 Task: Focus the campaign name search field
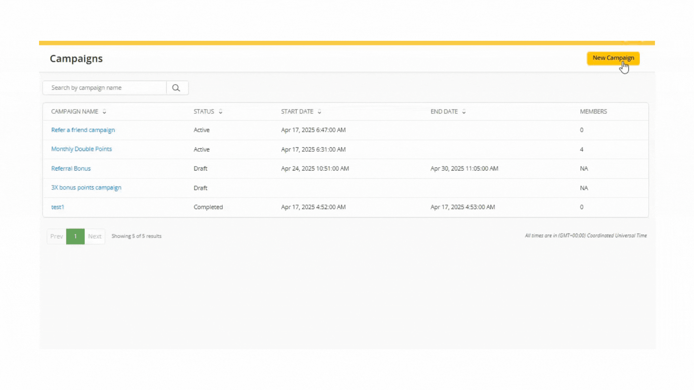point(105,88)
